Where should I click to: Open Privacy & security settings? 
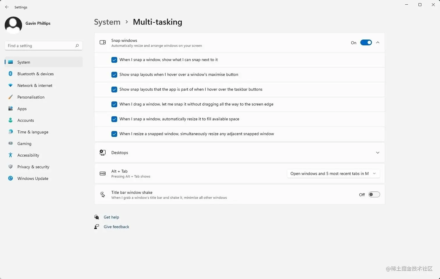point(44,167)
